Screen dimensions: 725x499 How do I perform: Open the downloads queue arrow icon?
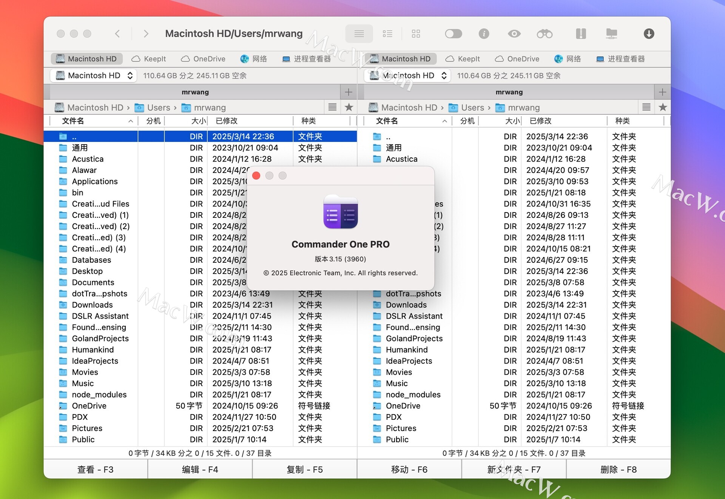649,34
